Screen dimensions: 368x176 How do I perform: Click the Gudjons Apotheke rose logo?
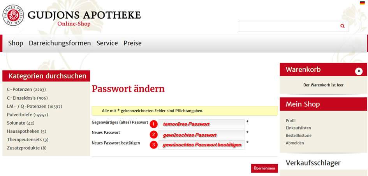[x=13, y=16]
